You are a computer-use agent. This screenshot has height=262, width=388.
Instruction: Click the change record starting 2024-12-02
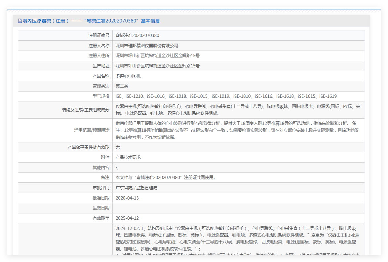pos(237,240)
